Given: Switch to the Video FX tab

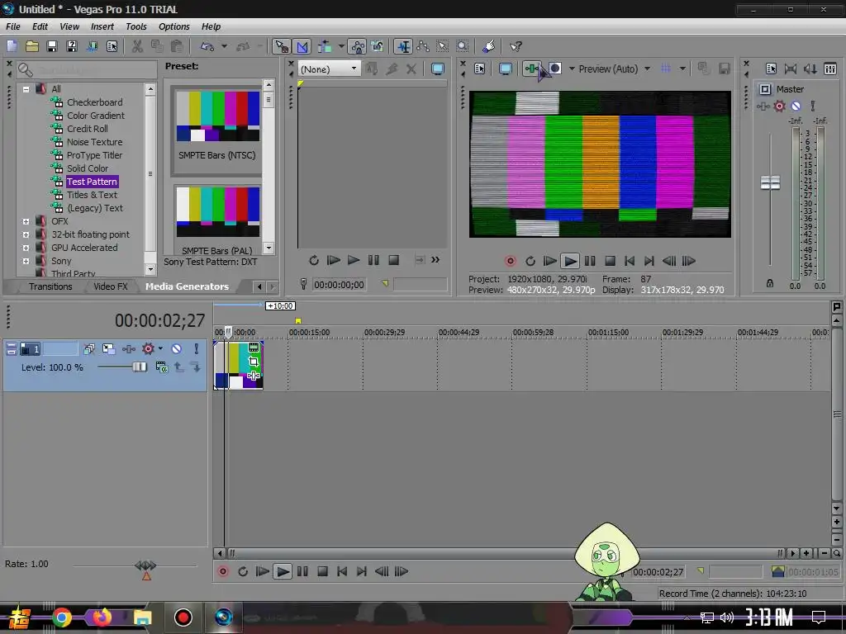Looking at the screenshot, I should pyautogui.click(x=111, y=286).
